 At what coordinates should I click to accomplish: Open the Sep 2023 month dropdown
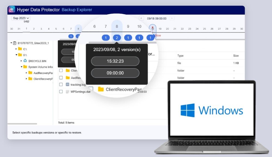coord(21,18)
